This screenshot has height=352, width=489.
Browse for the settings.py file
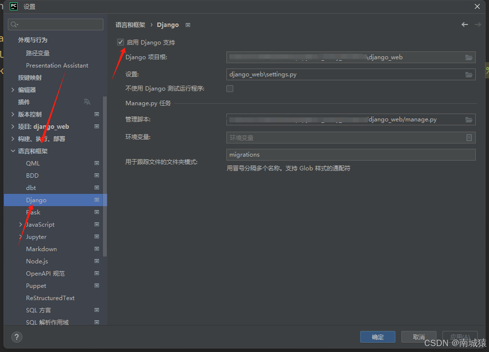pyautogui.click(x=469, y=74)
